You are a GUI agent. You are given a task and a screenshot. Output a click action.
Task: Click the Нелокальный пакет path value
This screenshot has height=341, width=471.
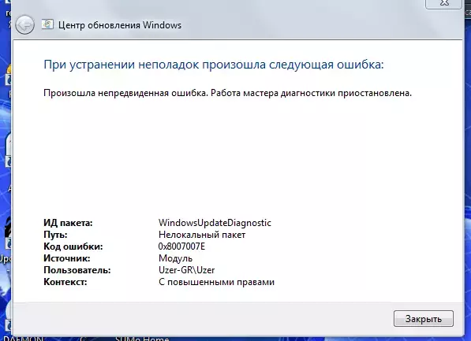pyautogui.click(x=202, y=235)
